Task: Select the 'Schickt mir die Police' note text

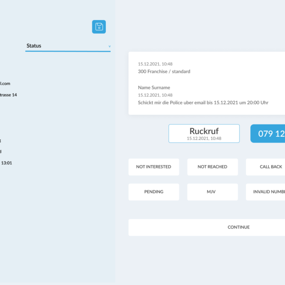Action: (203, 103)
